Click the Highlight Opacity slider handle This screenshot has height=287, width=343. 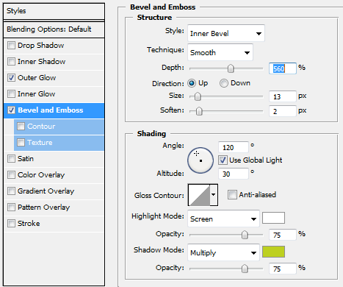245,235
